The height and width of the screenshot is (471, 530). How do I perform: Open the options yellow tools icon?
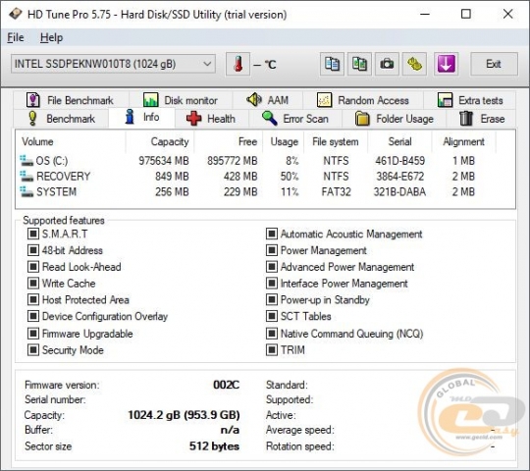click(x=414, y=64)
